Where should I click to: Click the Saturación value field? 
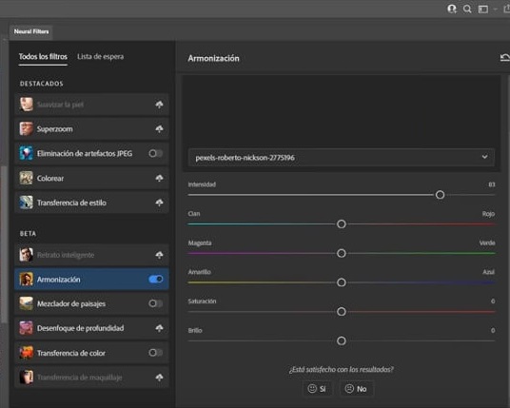click(x=493, y=301)
